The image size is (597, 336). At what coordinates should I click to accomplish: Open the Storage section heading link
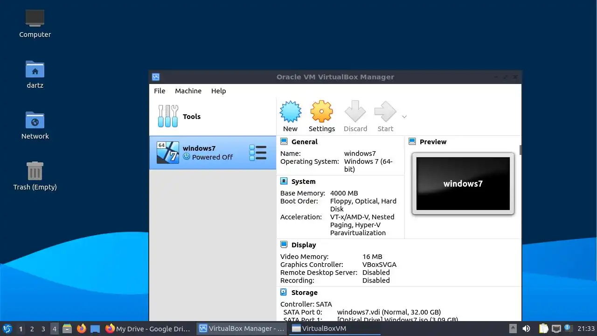click(305, 293)
